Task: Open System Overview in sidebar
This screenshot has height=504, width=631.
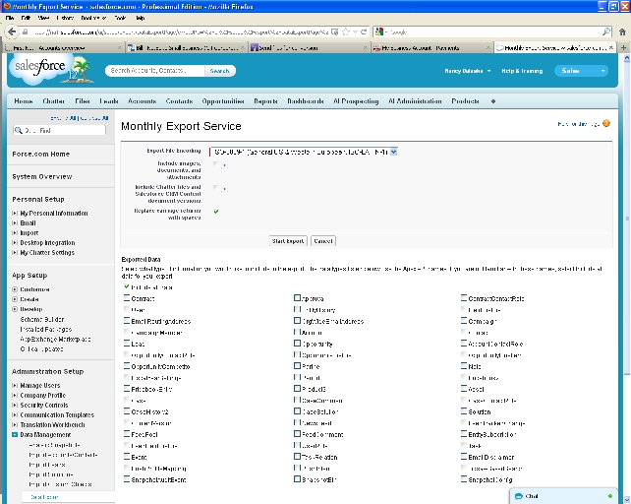Action: pyautogui.click(x=42, y=176)
